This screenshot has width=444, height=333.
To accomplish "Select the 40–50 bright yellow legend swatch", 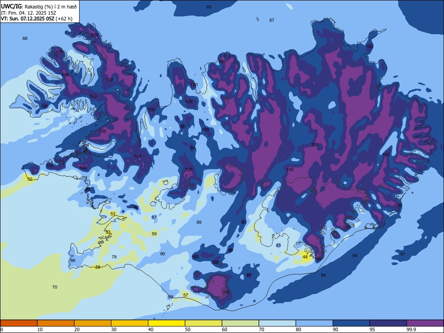I will tap(166, 323).
